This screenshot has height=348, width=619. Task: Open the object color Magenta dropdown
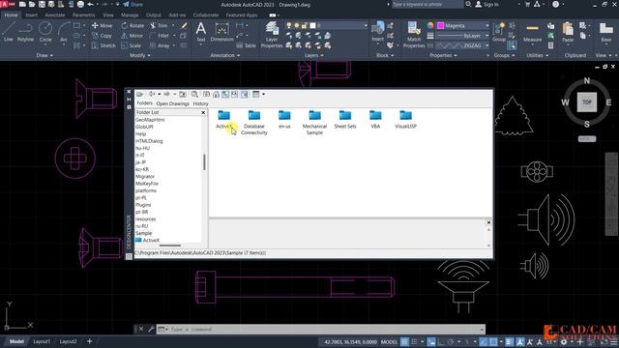click(462, 26)
